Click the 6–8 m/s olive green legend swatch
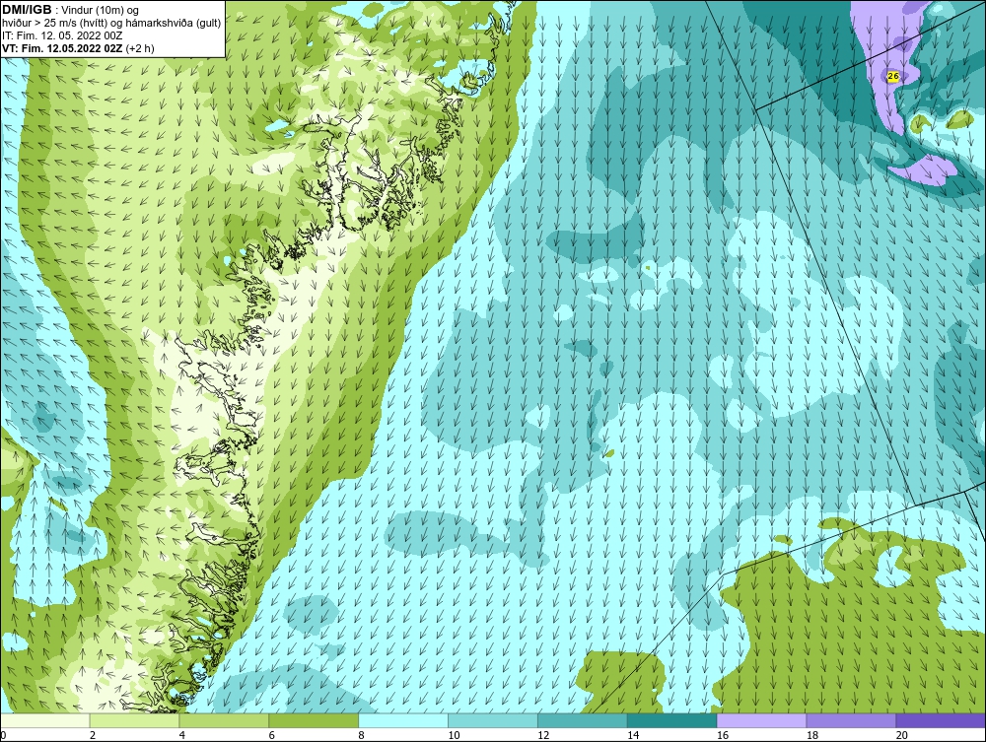This screenshot has height=742, width=986. click(314, 720)
